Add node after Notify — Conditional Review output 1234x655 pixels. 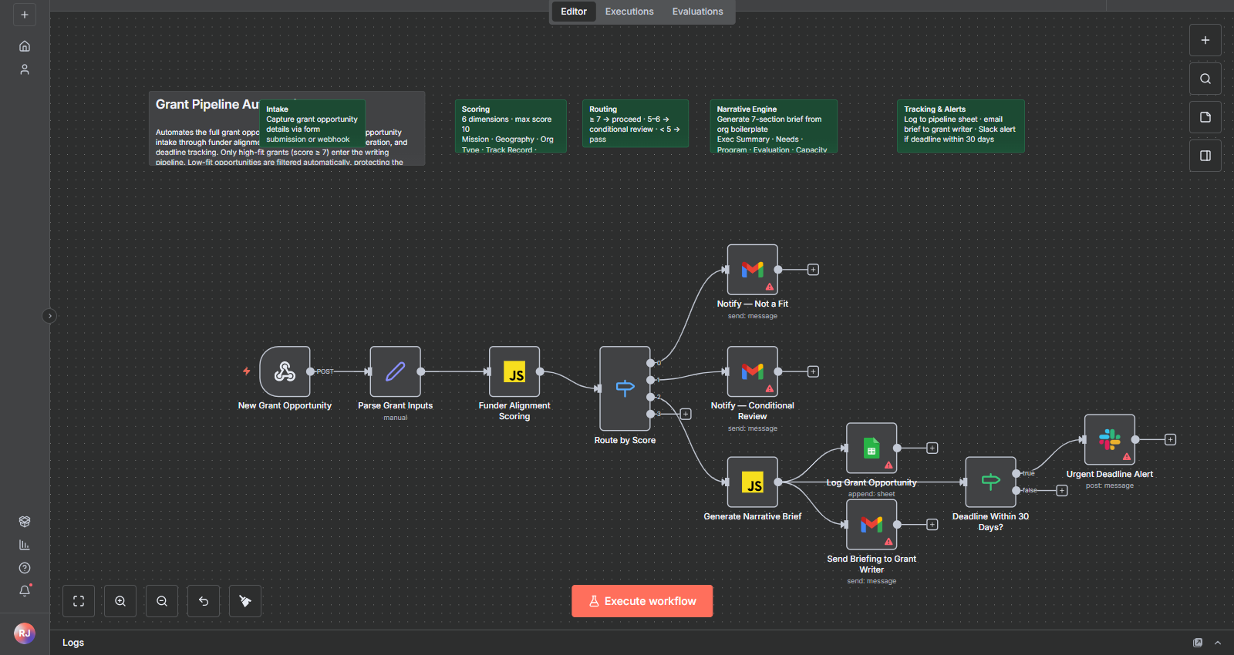(x=813, y=371)
